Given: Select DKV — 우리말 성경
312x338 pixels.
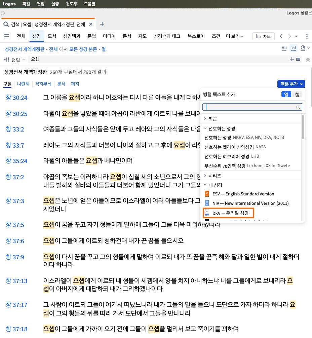Looking at the screenshot, I should point(228,213).
